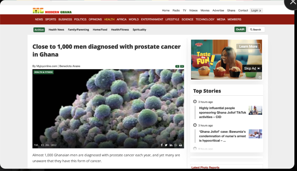Open the WORLD section
The height and width of the screenshot is (171, 297).
click(x=134, y=19)
